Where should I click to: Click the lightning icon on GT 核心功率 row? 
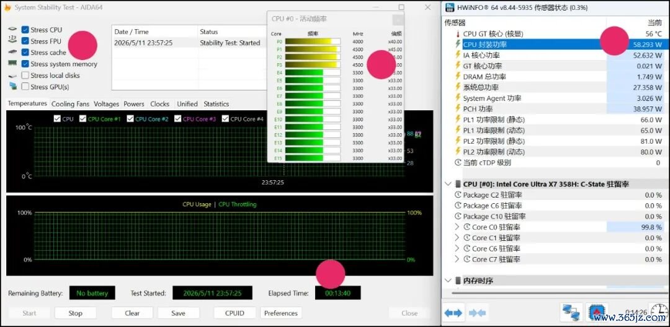458,66
